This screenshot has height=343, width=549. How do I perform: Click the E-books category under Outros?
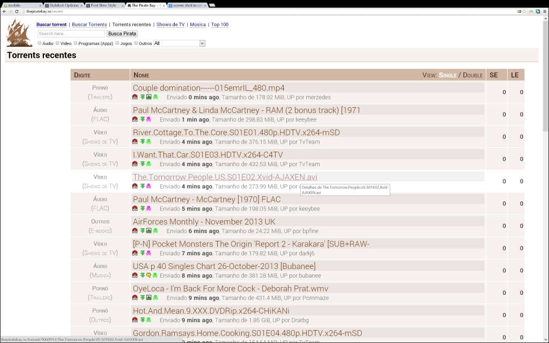click(x=100, y=230)
